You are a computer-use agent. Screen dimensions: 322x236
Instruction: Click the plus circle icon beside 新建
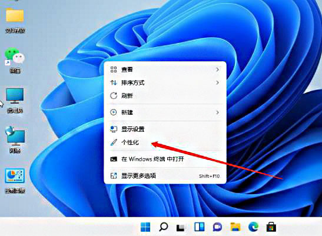(114, 112)
